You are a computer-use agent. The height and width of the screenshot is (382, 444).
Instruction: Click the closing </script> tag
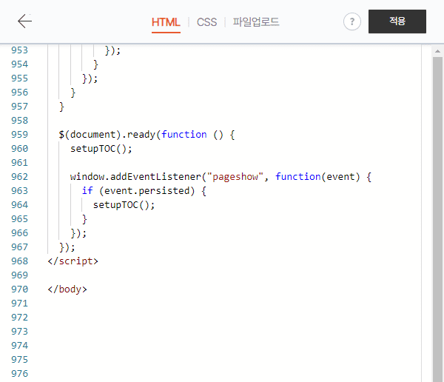73,261
